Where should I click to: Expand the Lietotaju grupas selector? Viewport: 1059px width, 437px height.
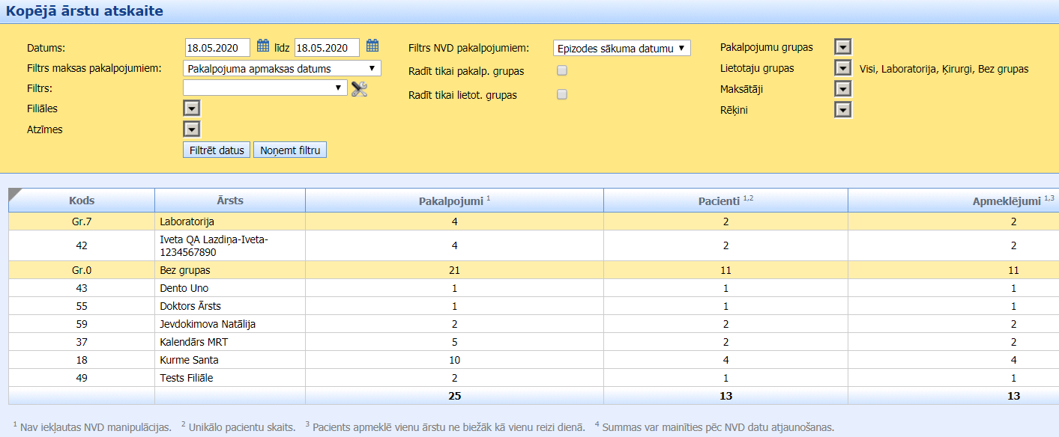(x=843, y=69)
